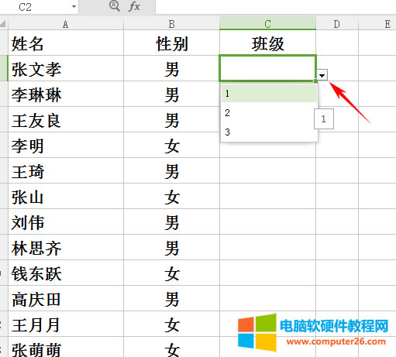The width and height of the screenshot is (396, 357).
Task: Select the cell containing 李明
Action: [x=66, y=146]
